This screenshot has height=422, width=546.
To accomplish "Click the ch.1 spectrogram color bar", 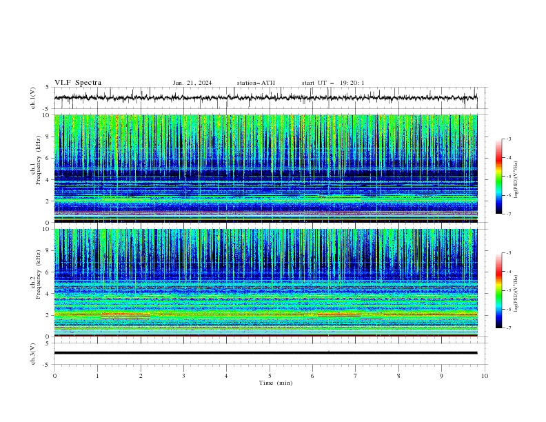I will [x=499, y=177].
